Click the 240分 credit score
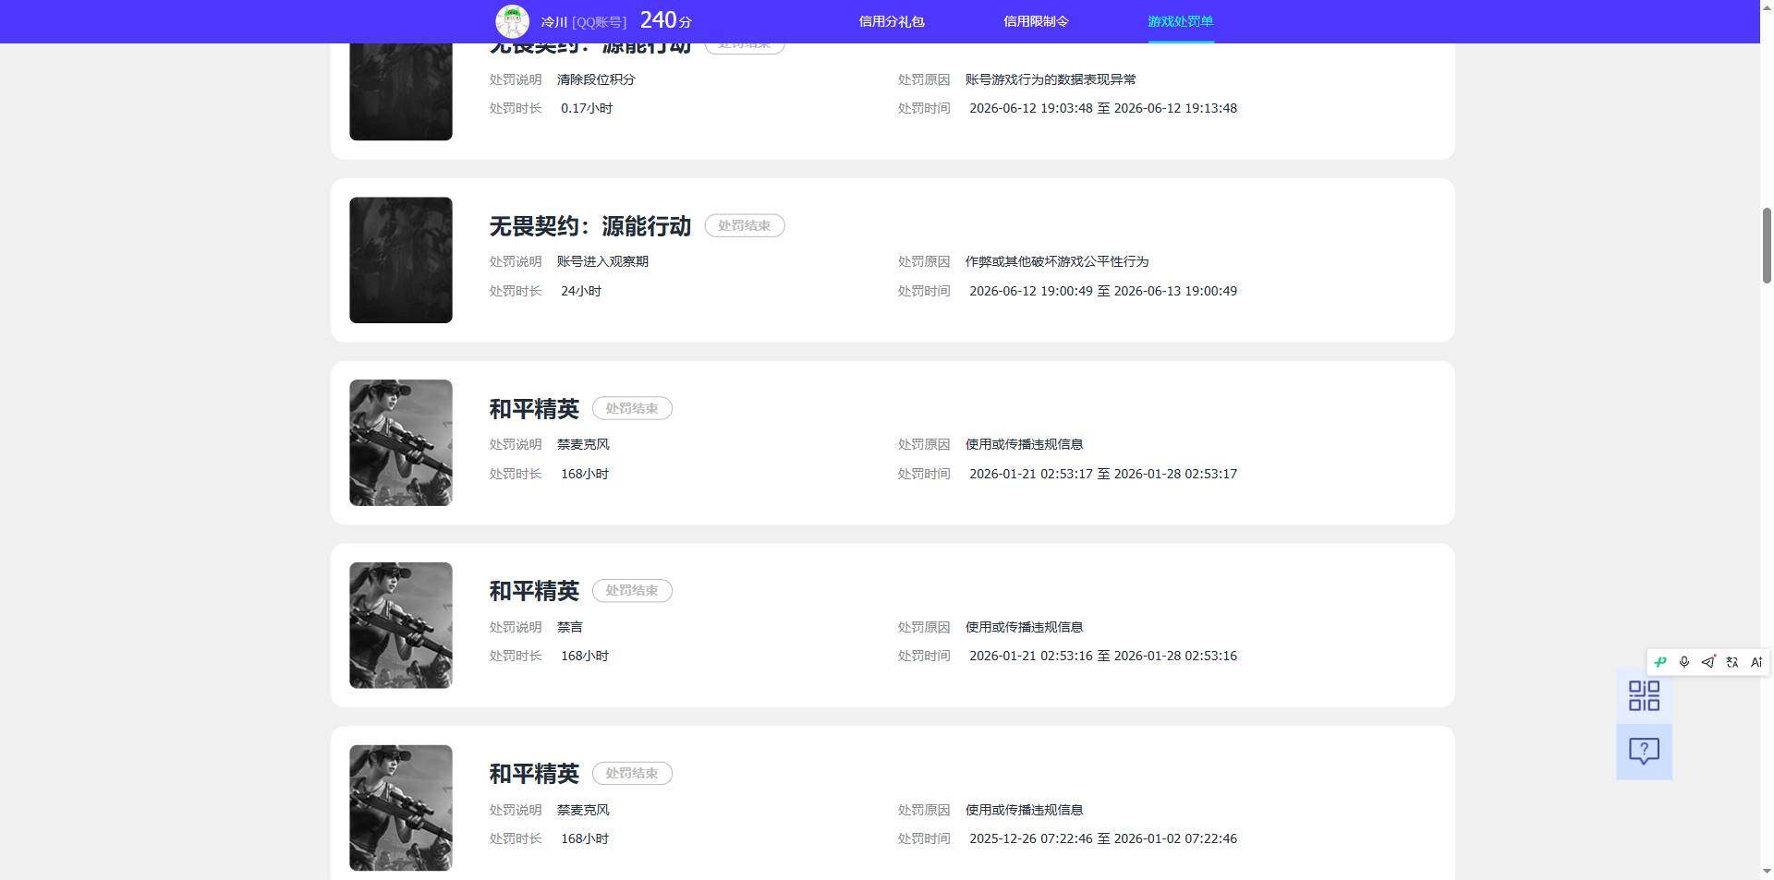The image size is (1774, 880). coord(665,20)
